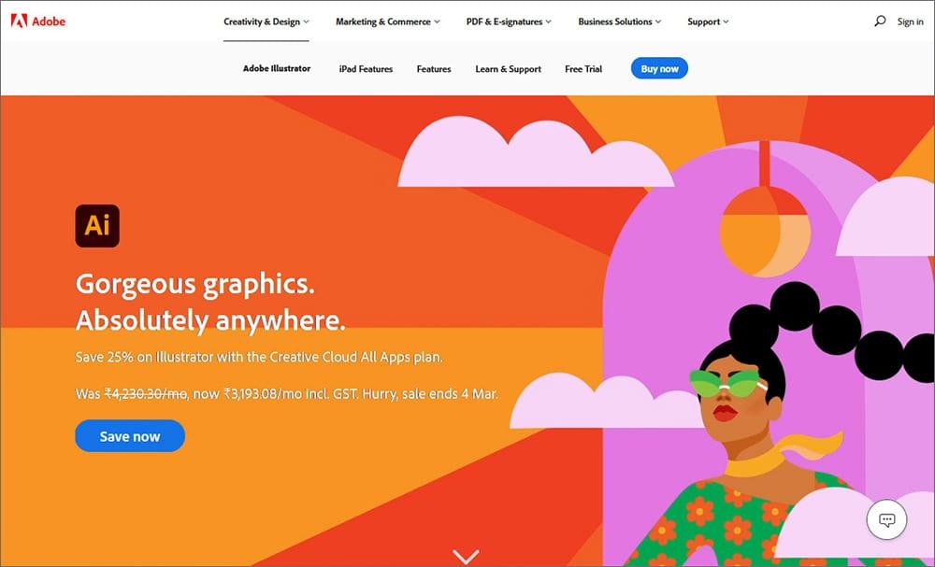Open the search magnifier icon

coord(879,21)
